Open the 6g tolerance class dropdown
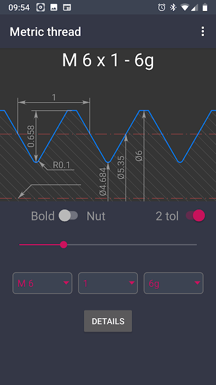Screen dimensions: 216x385 click(x=174, y=283)
